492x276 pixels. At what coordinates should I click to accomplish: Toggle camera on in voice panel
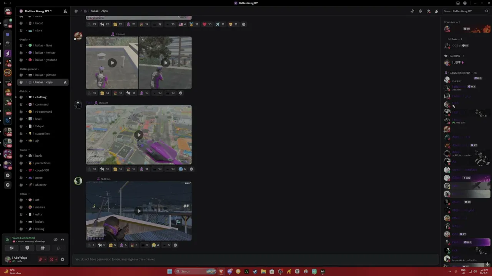pos(11,248)
